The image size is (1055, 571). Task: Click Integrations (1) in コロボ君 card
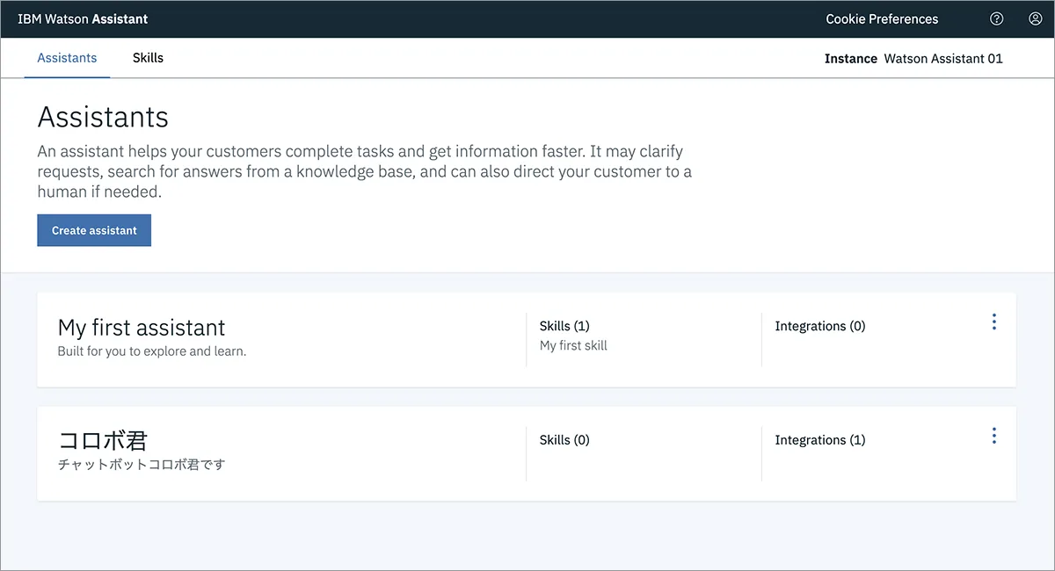point(820,440)
